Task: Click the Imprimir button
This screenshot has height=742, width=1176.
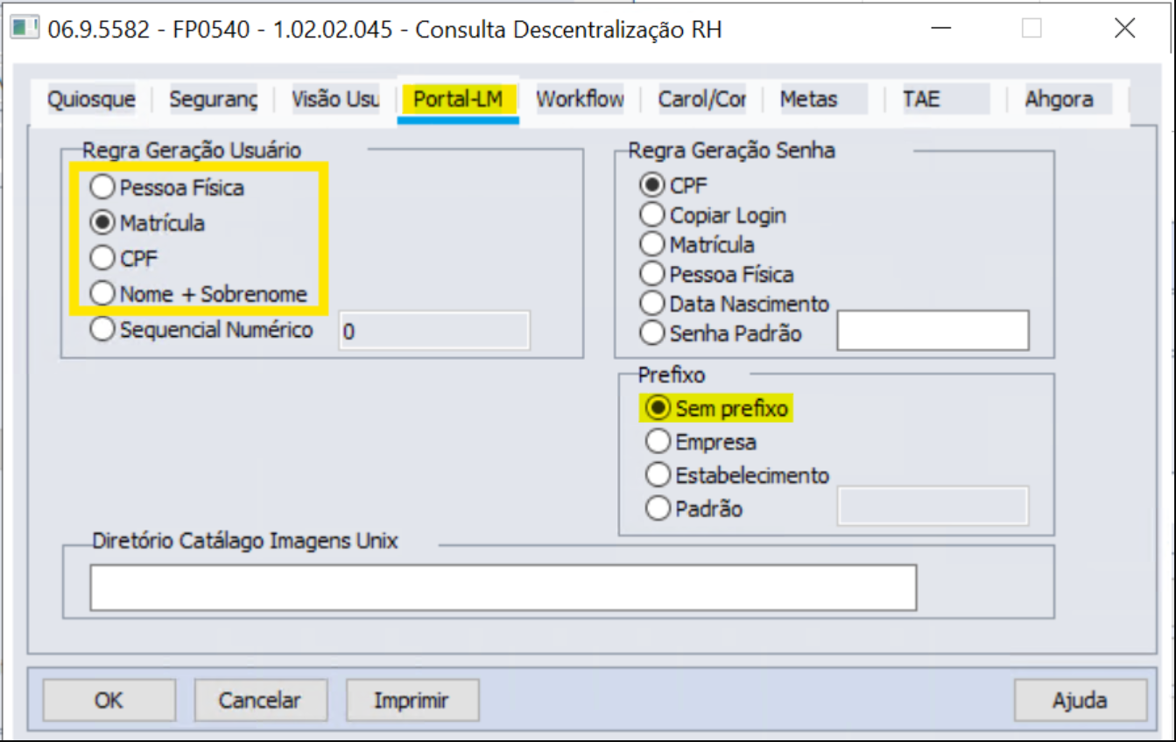Action: point(412,700)
